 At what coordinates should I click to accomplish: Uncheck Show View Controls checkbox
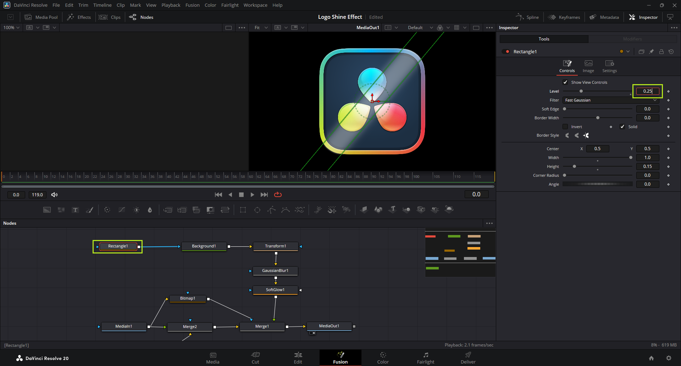coord(565,82)
